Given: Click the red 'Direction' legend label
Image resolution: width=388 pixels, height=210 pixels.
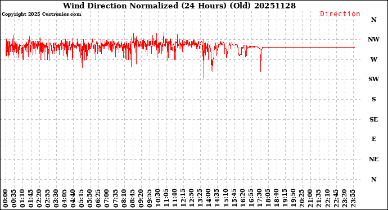Looking at the screenshot, I should tap(340, 14).
